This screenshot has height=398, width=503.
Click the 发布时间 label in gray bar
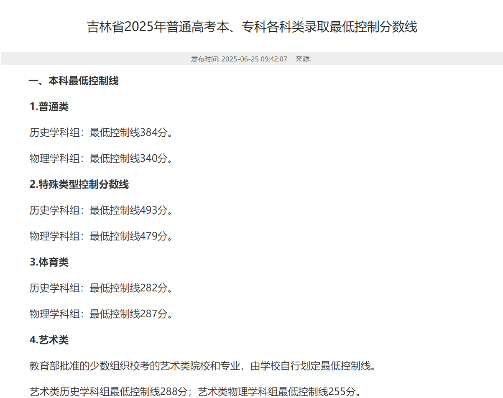(204, 59)
